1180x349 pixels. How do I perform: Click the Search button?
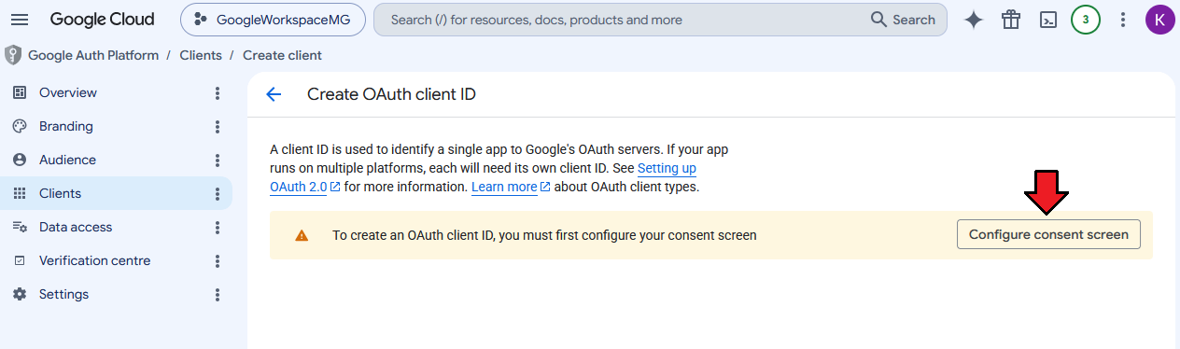(x=903, y=20)
